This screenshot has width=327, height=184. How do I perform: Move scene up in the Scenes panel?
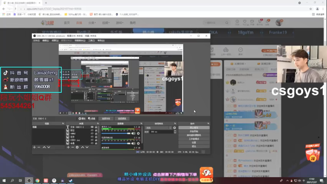44,147
